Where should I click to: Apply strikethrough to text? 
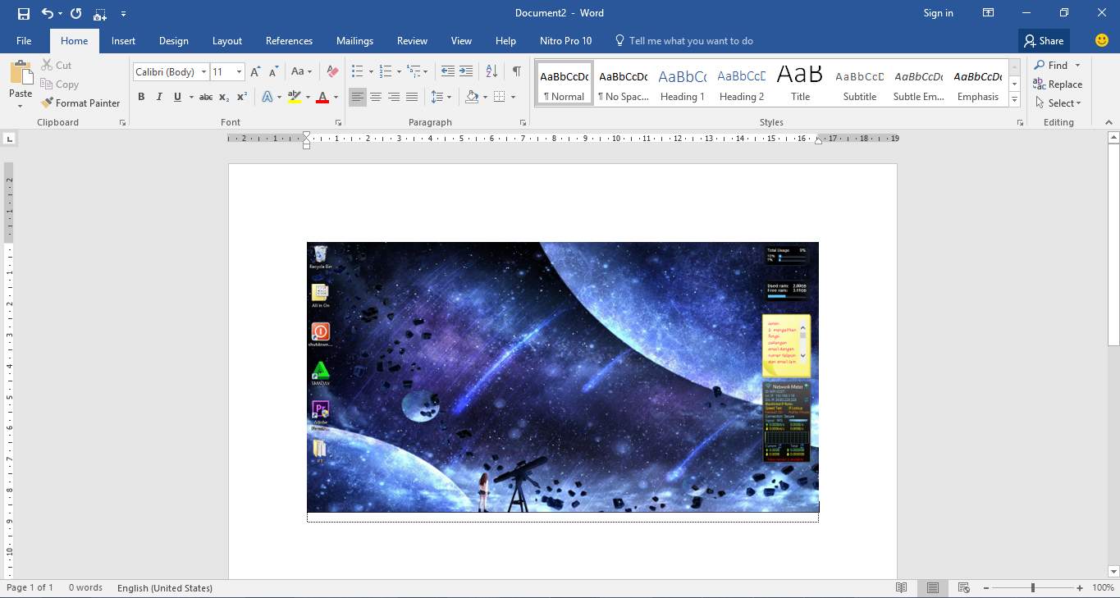[x=205, y=96]
